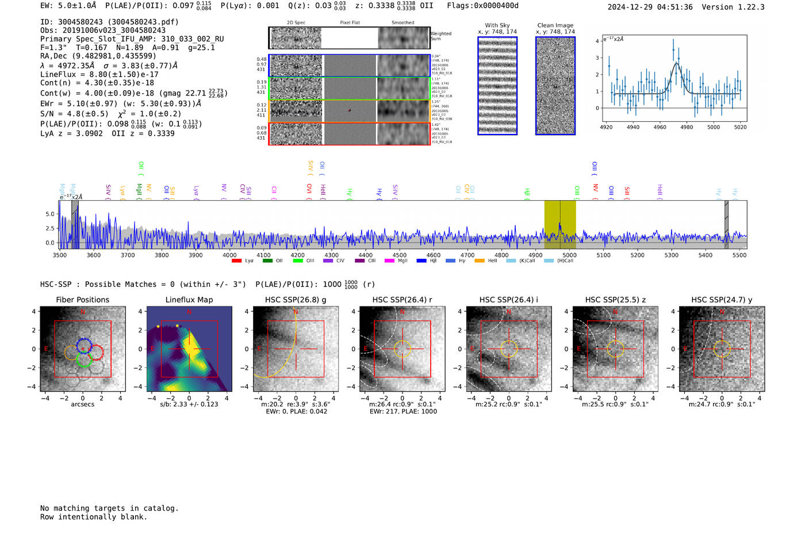The image size is (805, 548).
Task: Click the EWr: 217, PLAE: 1000 caption
Action: [x=402, y=411]
